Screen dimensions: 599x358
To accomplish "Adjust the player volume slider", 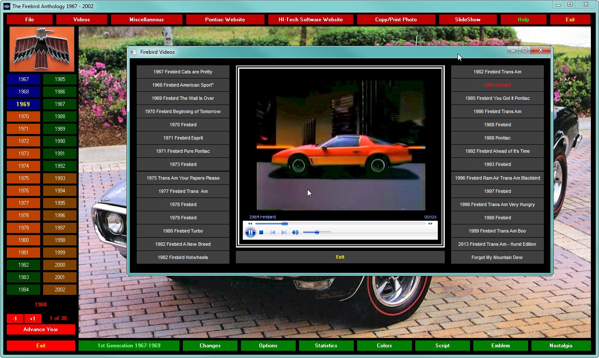I will pyautogui.click(x=317, y=232).
